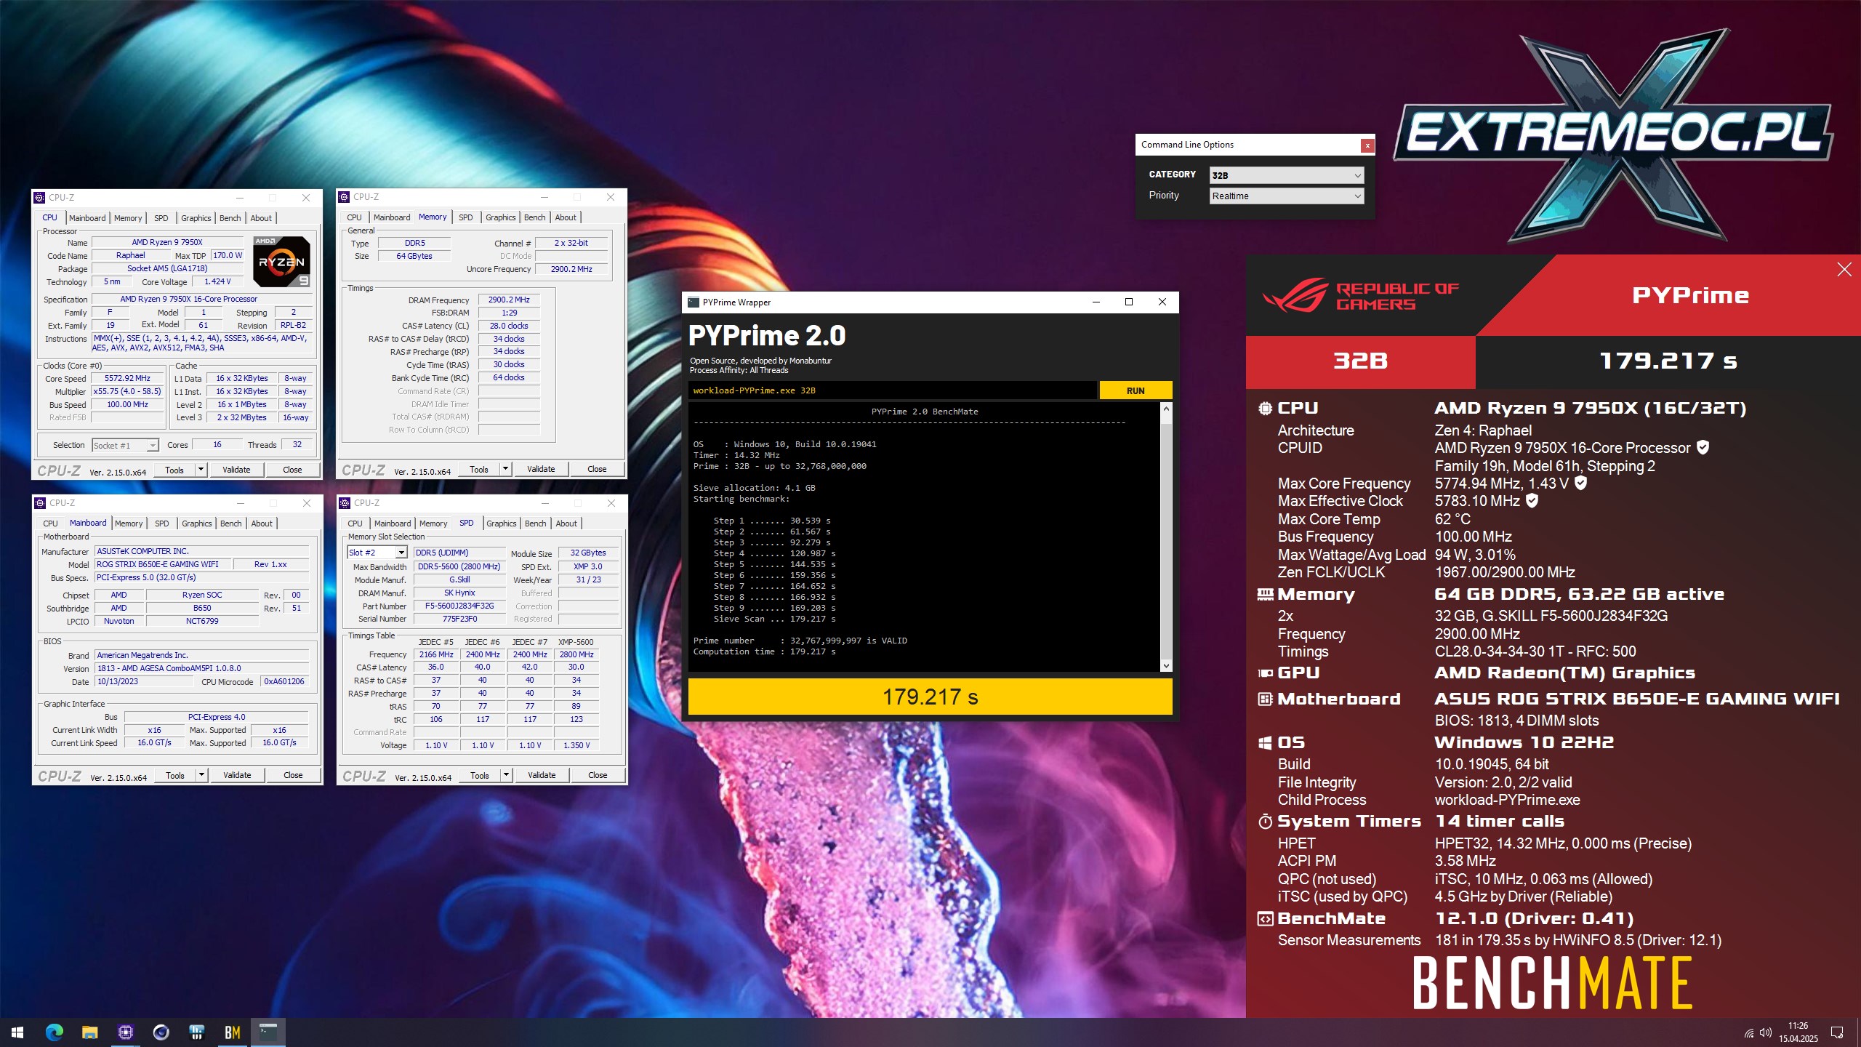Activate the BenchMate BM taskbar icon
The height and width of the screenshot is (1047, 1861).
tap(232, 1032)
